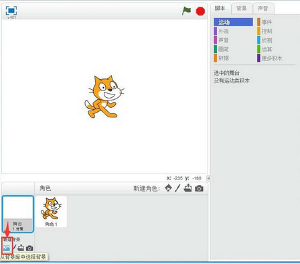The width and height of the screenshot is (300, 264).
Task: Click the 没有运动类积木 message text
Action: click(x=232, y=80)
